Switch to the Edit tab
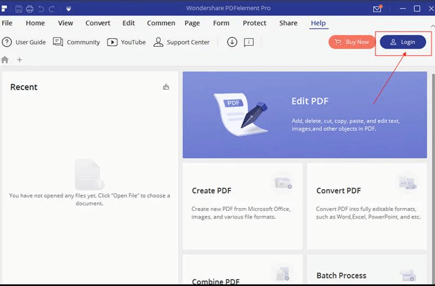This screenshot has height=286, width=435. (x=129, y=23)
